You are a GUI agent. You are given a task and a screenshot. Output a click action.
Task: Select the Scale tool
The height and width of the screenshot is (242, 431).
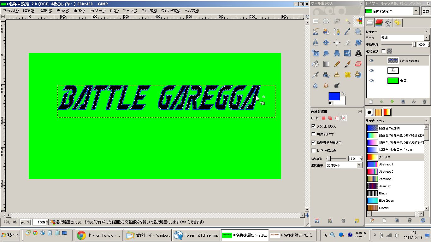click(x=316, y=53)
